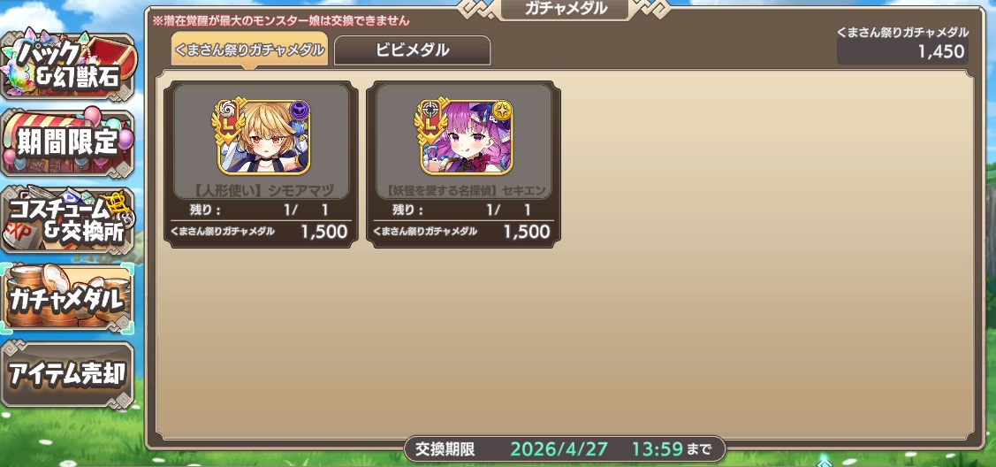Image resolution: width=996 pixels, height=467 pixels.
Task: Switch to the くまさん祭りガチャメダル tab
Action: (x=249, y=50)
